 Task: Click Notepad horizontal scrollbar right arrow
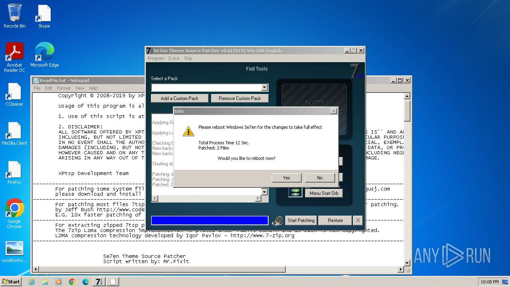[401, 269]
